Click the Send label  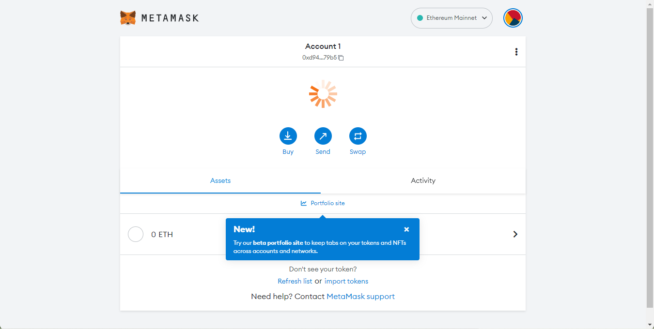point(323,151)
